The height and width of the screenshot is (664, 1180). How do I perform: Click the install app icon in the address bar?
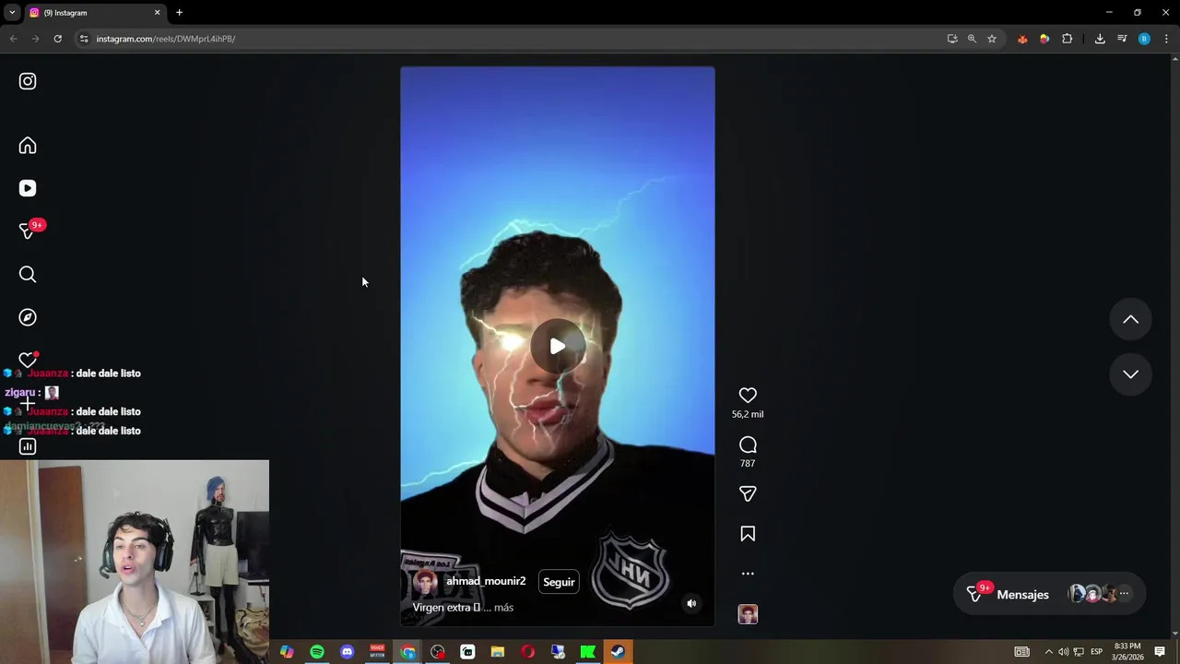(x=952, y=39)
